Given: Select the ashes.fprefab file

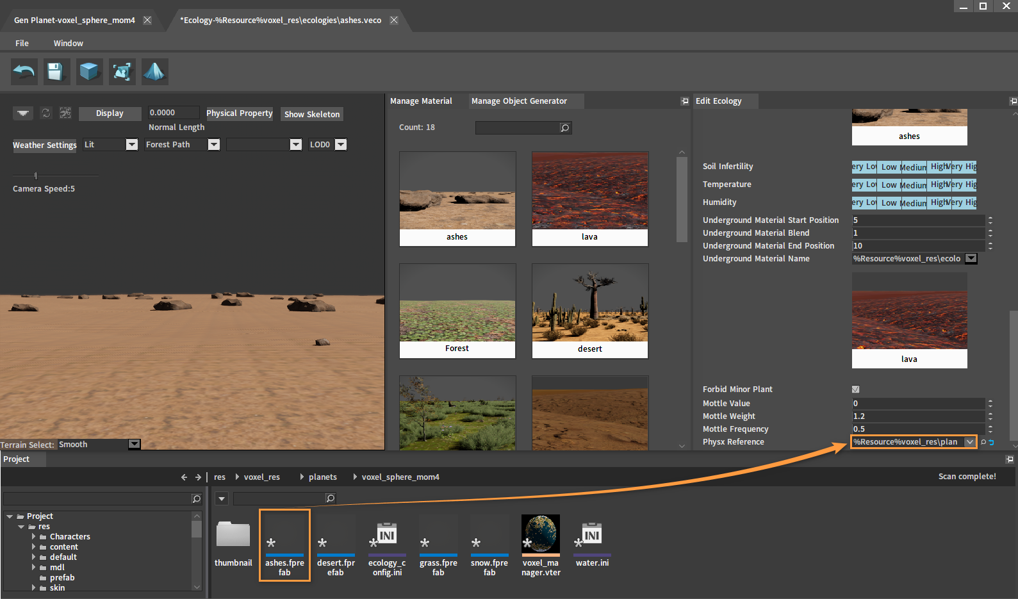Looking at the screenshot, I should point(284,545).
